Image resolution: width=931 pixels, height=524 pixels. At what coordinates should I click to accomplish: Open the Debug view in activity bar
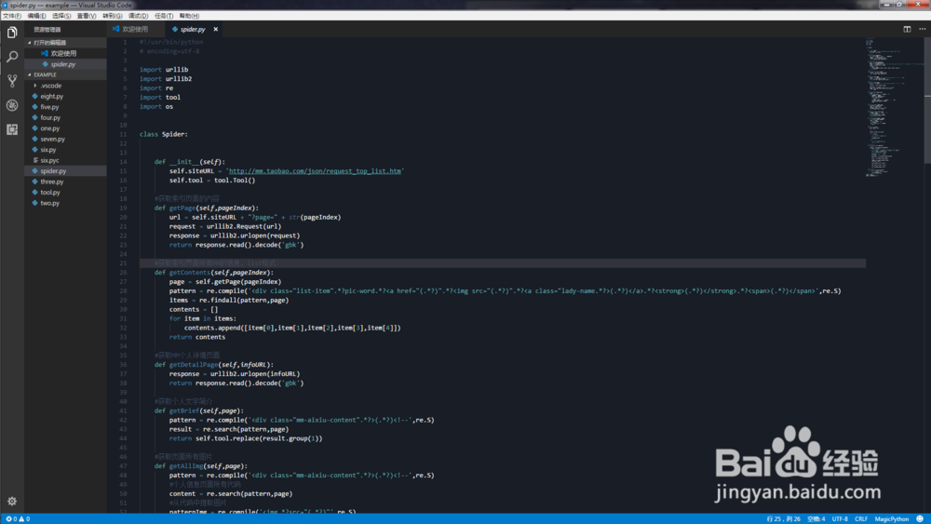(x=12, y=105)
